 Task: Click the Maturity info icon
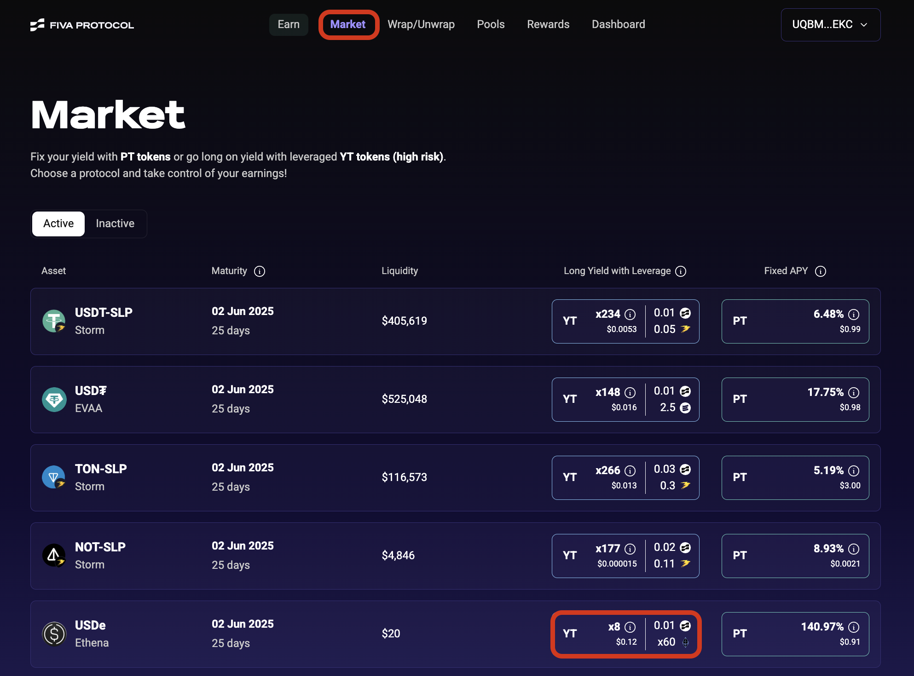260,271
